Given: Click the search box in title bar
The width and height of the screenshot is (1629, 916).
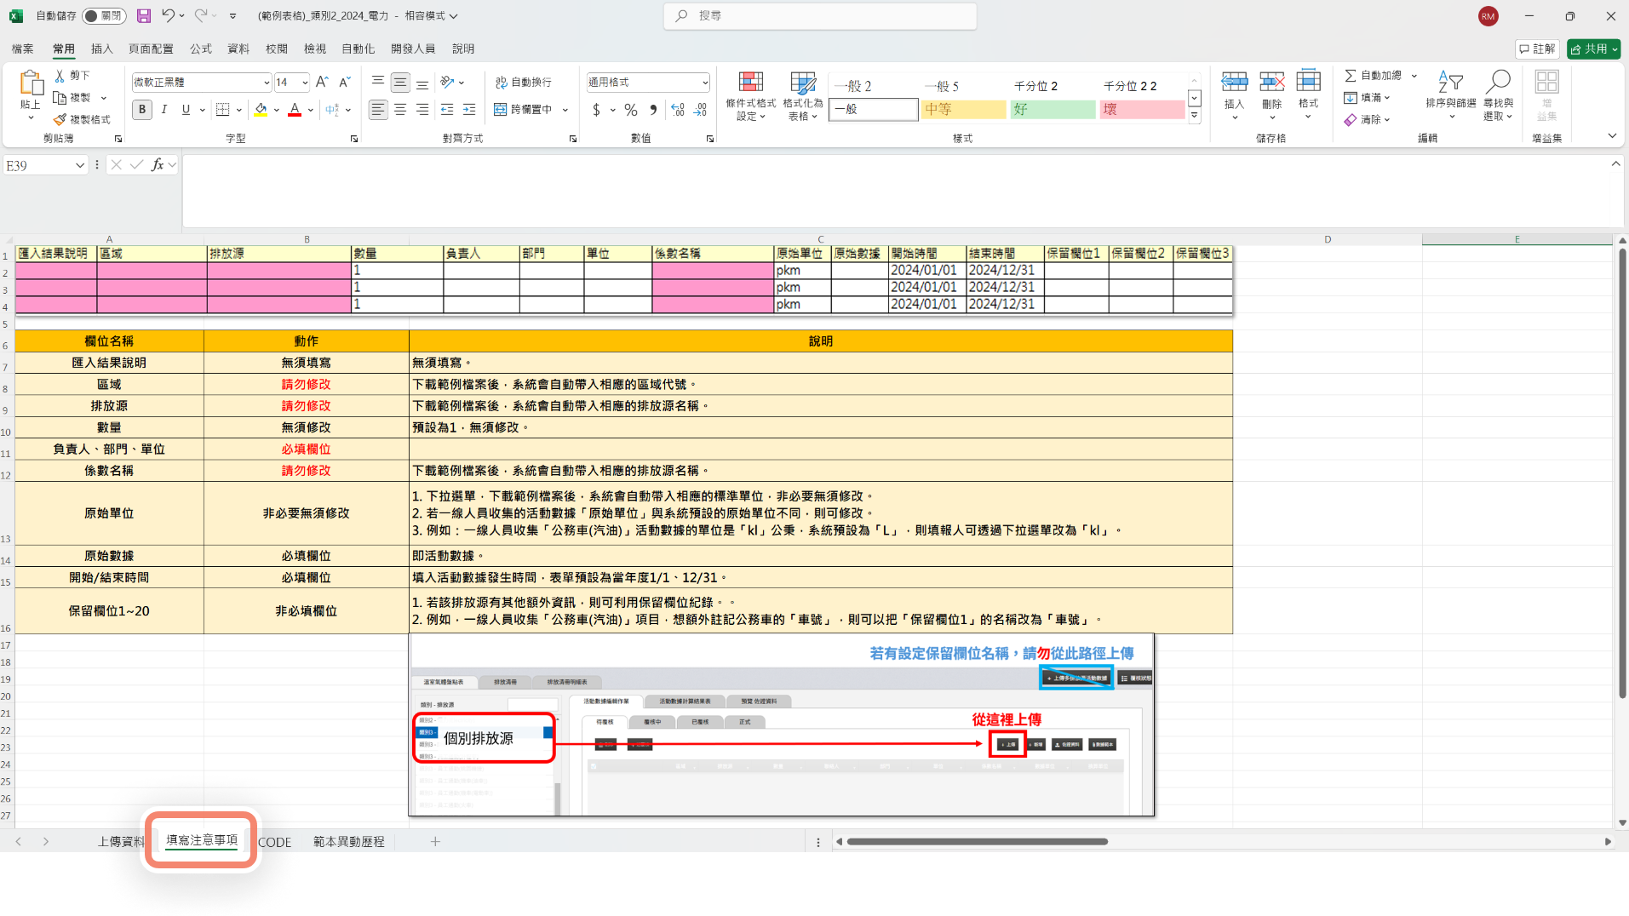Looking at the screenshot, I should 820,16.
